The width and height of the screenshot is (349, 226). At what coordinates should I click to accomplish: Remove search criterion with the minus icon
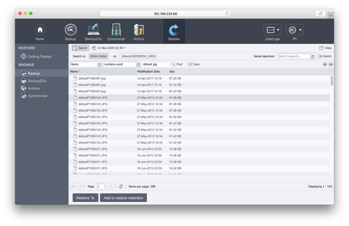tap(331, 64)
